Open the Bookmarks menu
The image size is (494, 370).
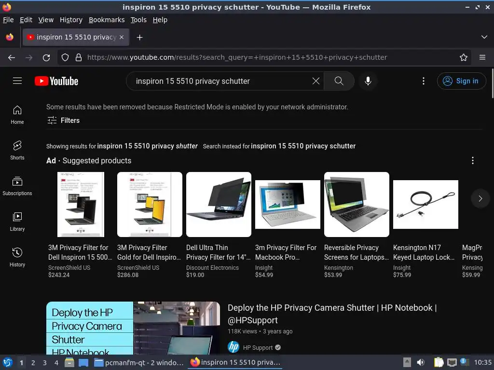(x=107, y=20)
